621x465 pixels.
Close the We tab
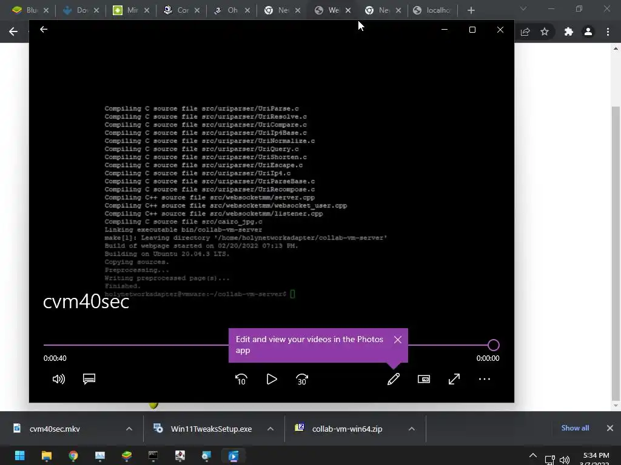348,10
